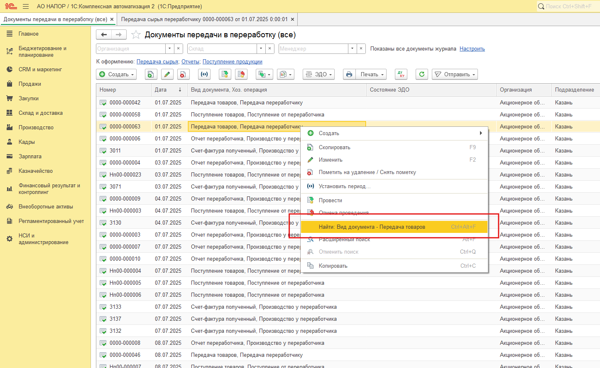Click the green refresh list icon
The height and width of the screenshot is (368, 600).
pos(422,75)
